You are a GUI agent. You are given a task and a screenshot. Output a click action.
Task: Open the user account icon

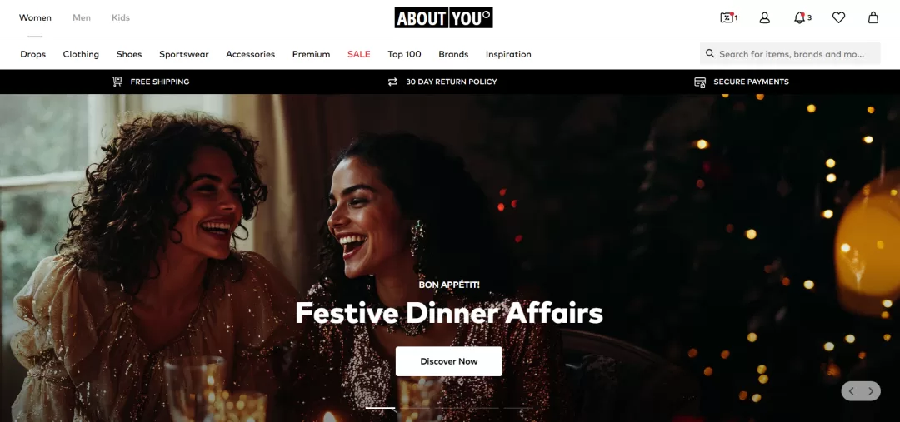(x=764, y=17)
